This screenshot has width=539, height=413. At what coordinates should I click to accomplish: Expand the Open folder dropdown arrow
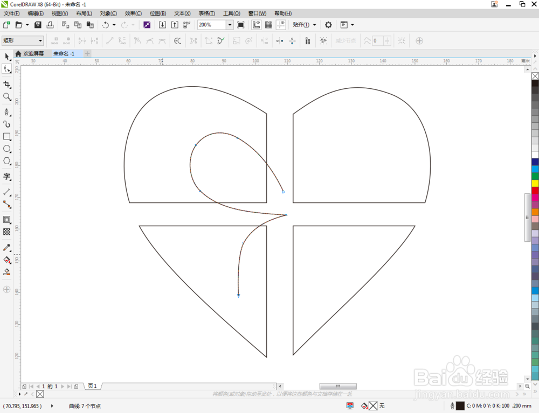27,25
